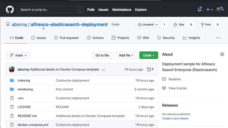Open the plus create-new menu

[209, 10]
